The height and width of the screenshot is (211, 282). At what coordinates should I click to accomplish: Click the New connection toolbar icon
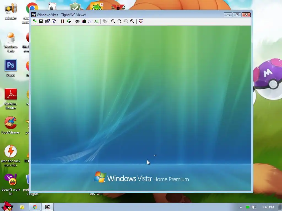(x=35, y=21)
